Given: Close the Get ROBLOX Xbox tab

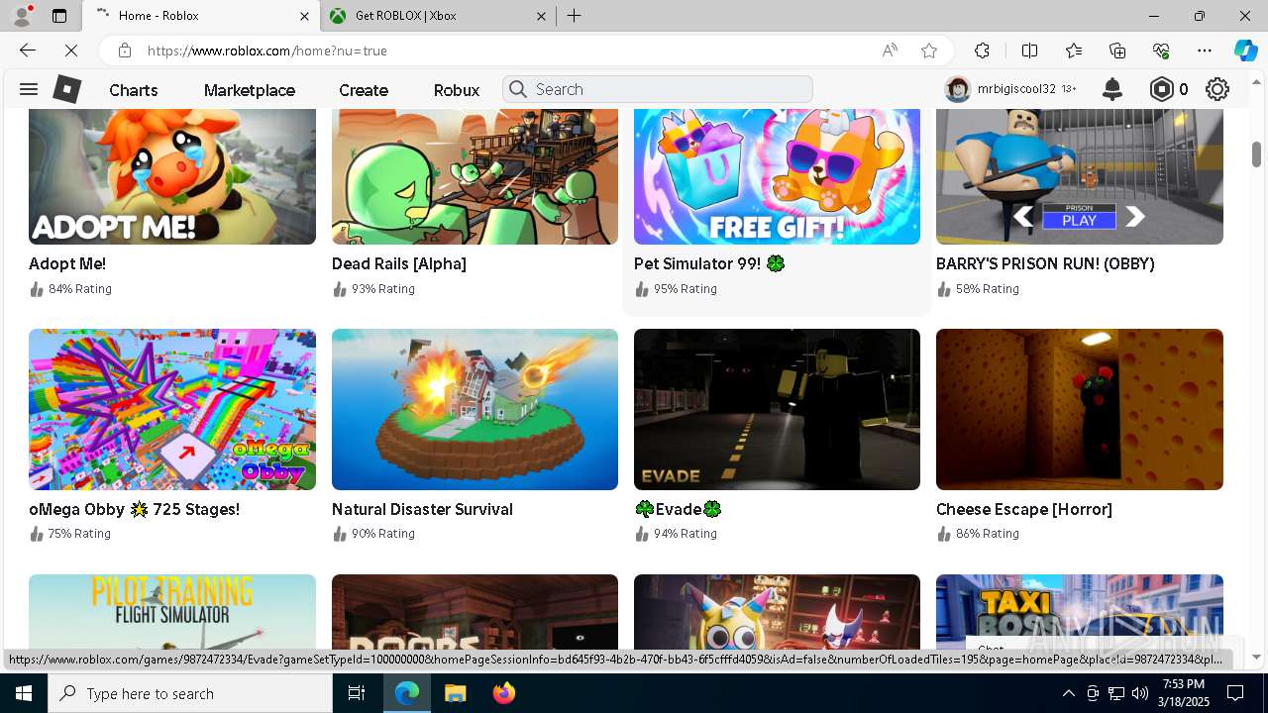Looking at the screenshot, I should pos(541,16).
